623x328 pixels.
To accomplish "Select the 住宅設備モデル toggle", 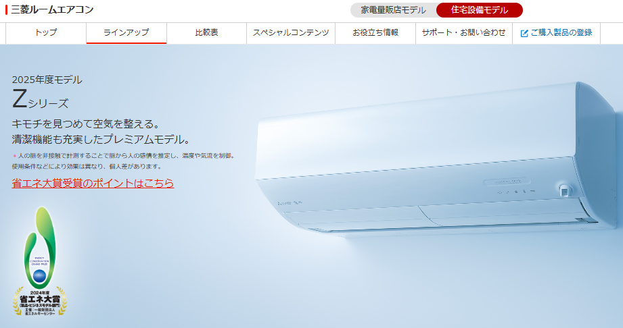I will coord(479,10).
